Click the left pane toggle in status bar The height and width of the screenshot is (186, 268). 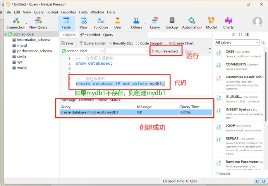[x=257, y=181]
